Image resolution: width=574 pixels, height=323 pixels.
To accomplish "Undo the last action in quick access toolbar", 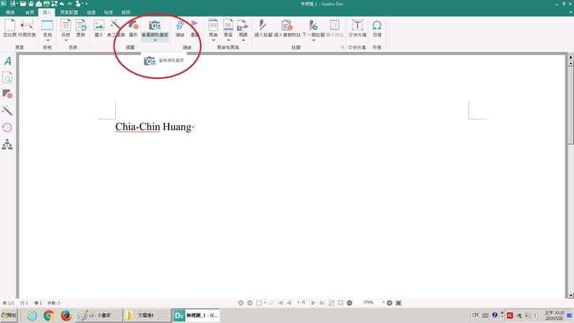I will [61, 4].
